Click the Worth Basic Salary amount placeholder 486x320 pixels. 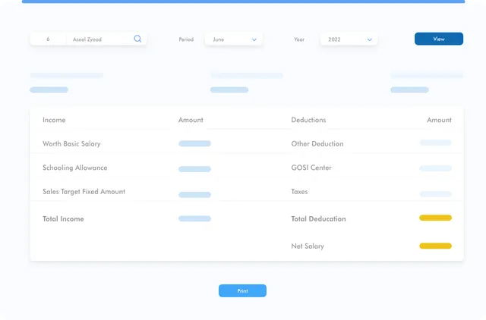[x=194, y=143]
